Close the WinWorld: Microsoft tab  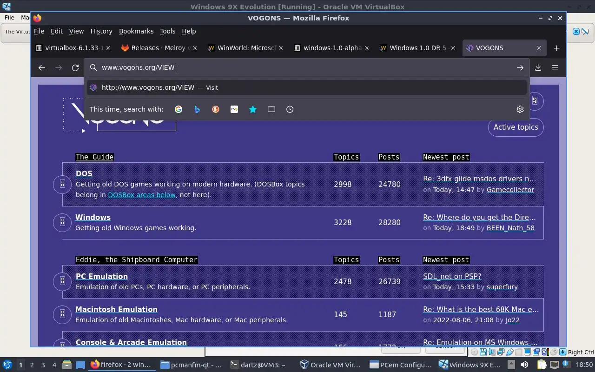point(280,48)
